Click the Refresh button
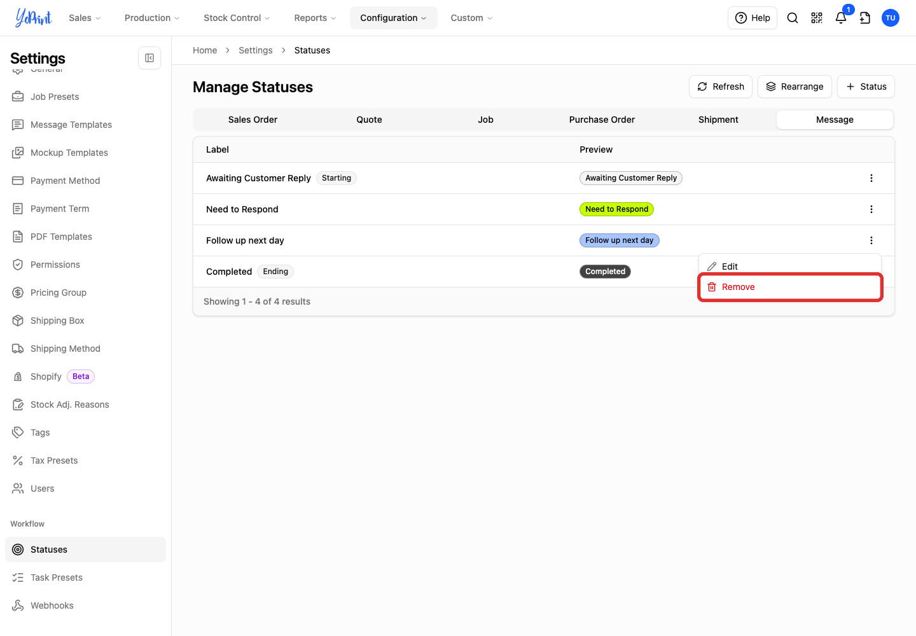 pos(721,86)
